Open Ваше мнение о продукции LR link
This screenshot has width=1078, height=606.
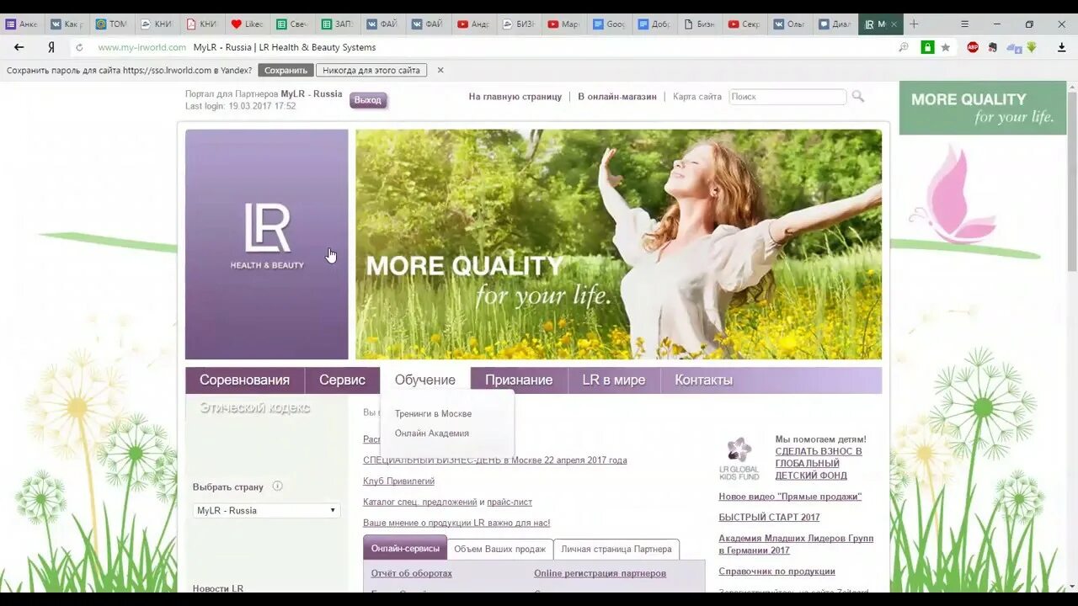pos(456,523)
